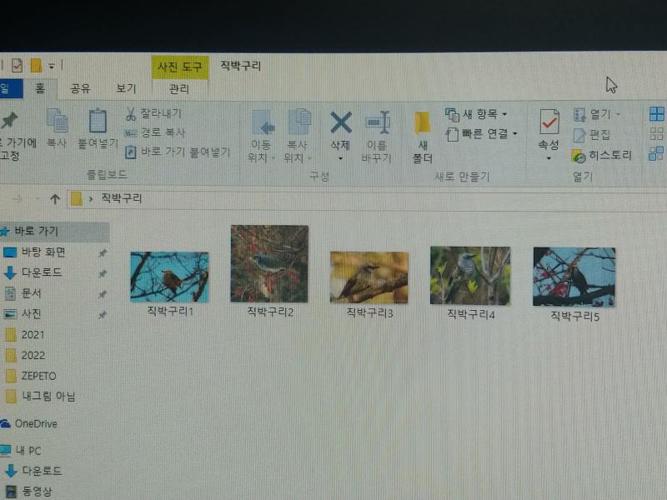Click the 직박구리 address bar path
Image resolution: width=667 pixels, height=500 pixels.
pyautogui.click(x=121, y=198)
